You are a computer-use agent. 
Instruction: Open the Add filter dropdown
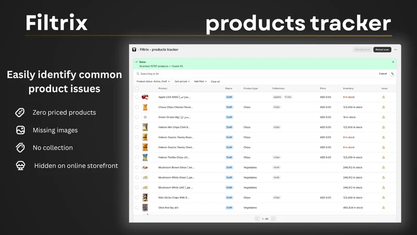200,81
